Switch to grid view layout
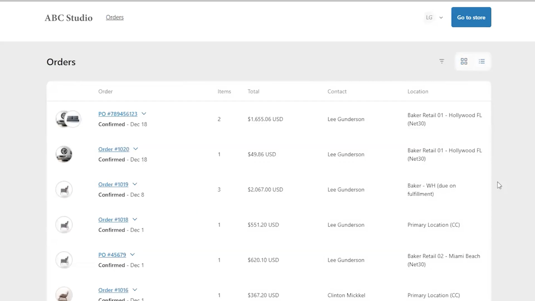 [x=464, y=62]
